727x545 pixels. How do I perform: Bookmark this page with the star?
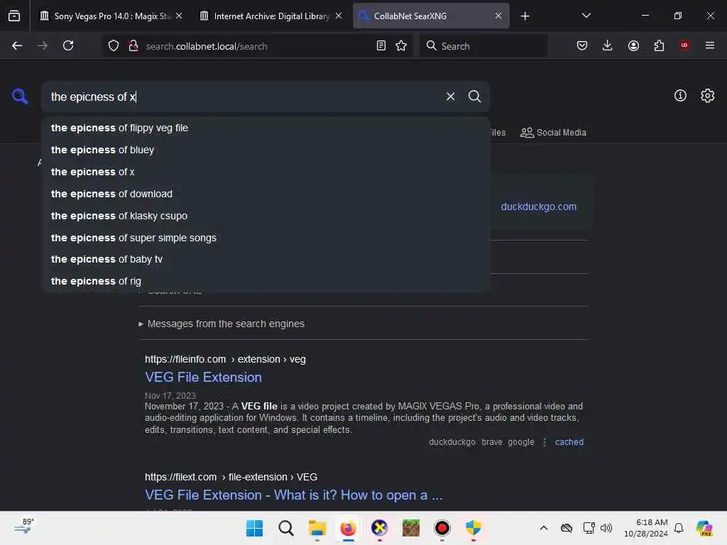(x=401, y=45)
